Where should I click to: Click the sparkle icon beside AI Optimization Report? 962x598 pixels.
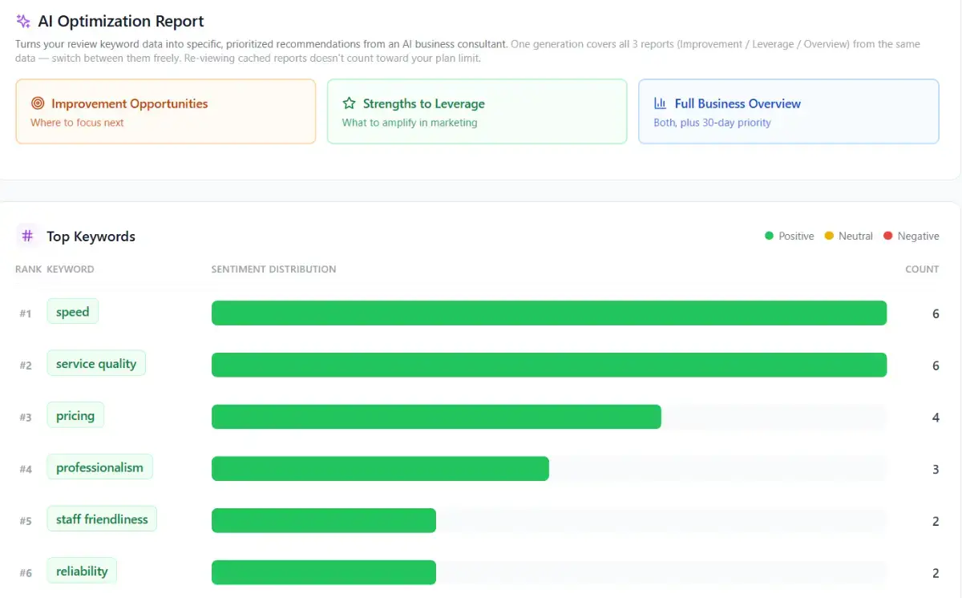pos(23,22)
